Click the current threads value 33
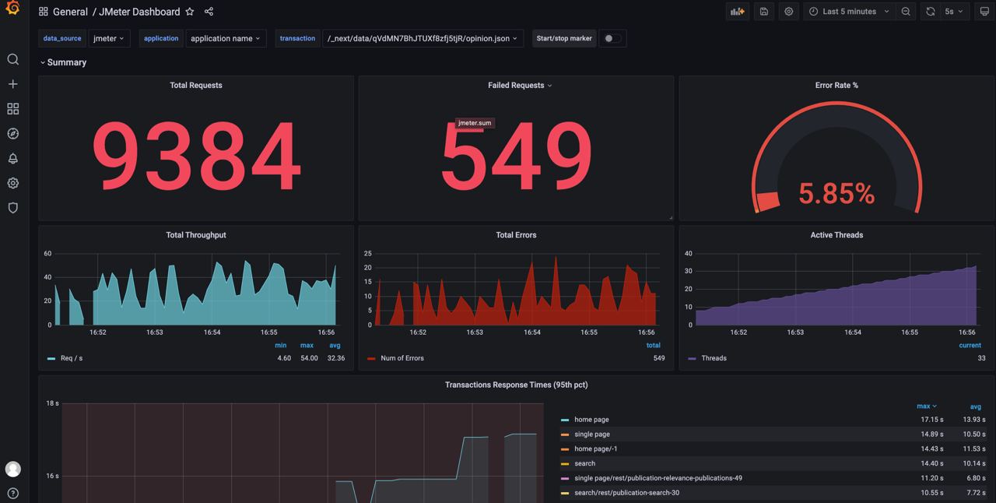The height and width of the screenshot is (503, 996). click(x=981, y=358)
